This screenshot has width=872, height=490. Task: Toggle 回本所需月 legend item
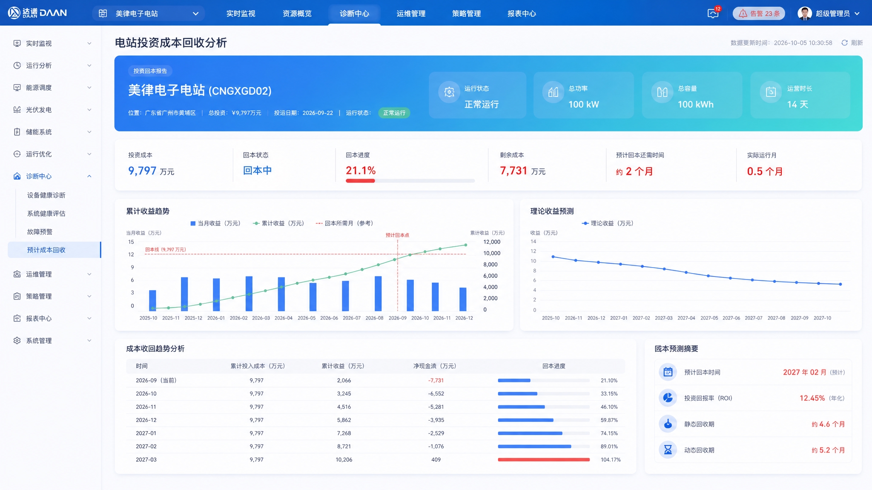click(344, 223)
